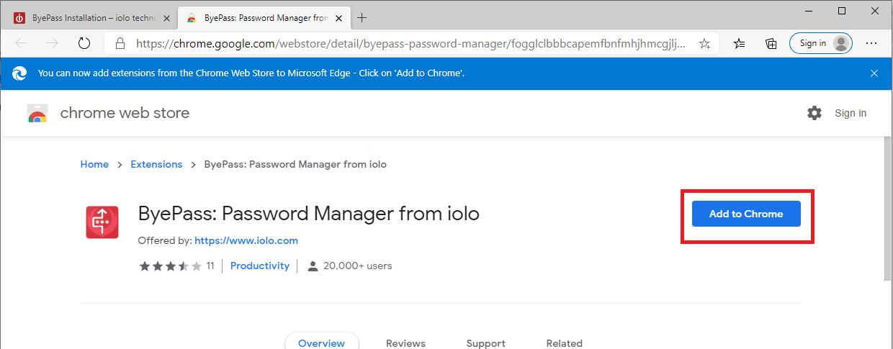Image resolution: width=893 pixels, height=349 pixels.
Task: Reload the page with the refresh icon
Action: [84, 43]
